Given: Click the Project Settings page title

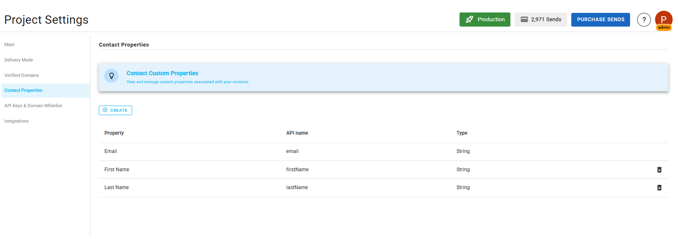Looking at the screenshot, I should click(46, 20).
